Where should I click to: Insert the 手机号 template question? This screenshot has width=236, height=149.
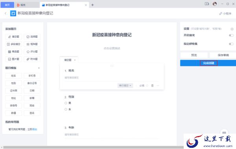pyautogui.click(x=32, y=76)
